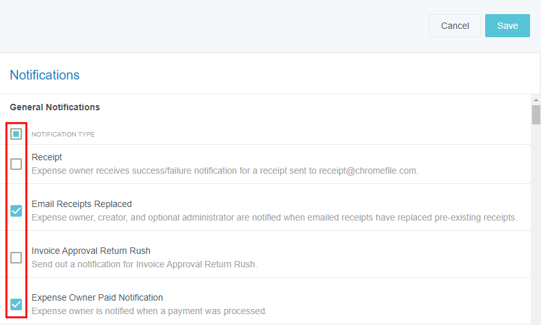Disable the Expense Owner Paid Notification checkbox

coord(16,304)
